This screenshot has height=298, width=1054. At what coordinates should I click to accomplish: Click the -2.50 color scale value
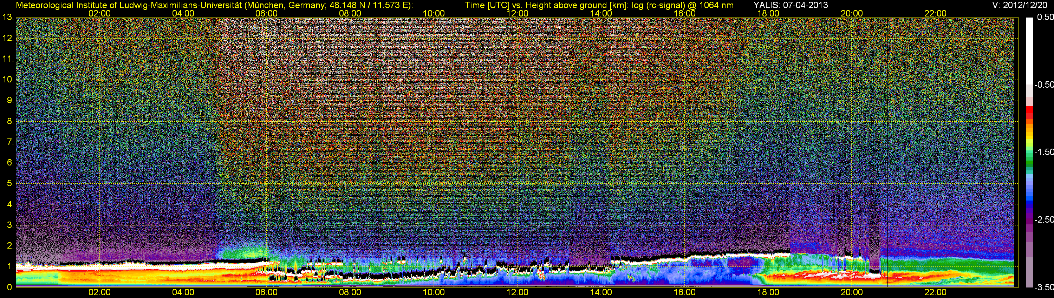point(1044,219)
